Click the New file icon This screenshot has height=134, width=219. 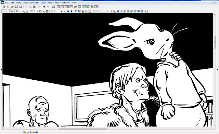(4, 7)
